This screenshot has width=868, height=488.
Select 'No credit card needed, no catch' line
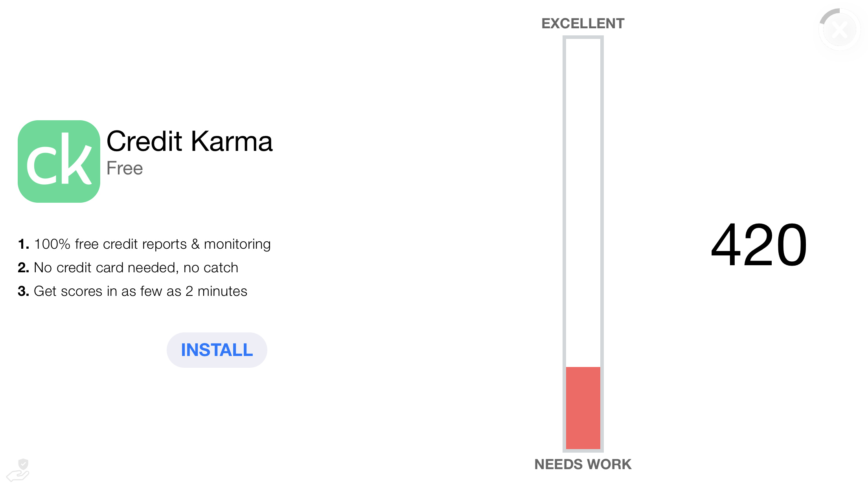pos(136,268)
